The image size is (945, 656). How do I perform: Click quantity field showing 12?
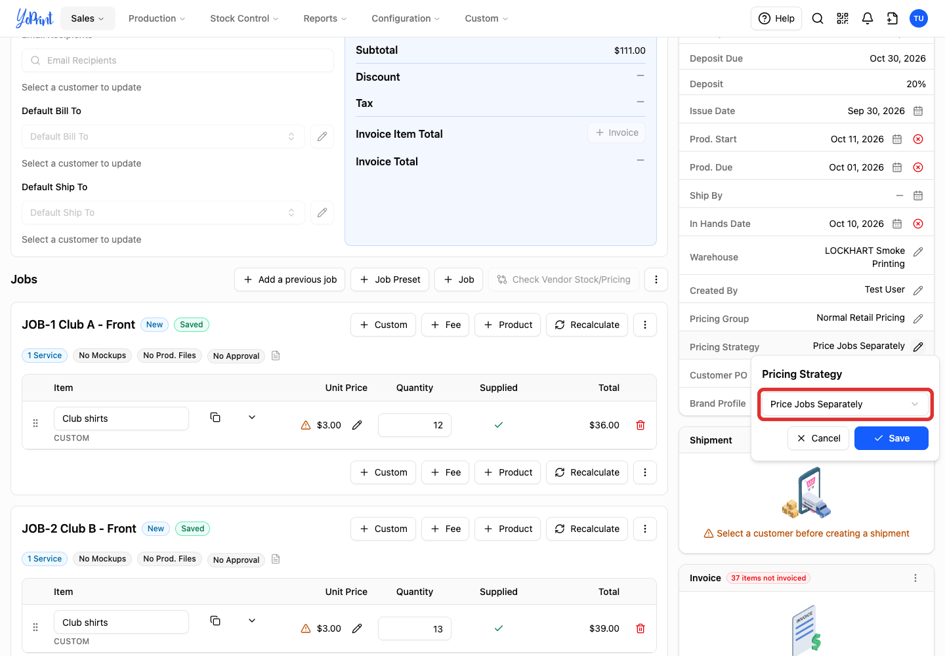(x=415, y=425)
